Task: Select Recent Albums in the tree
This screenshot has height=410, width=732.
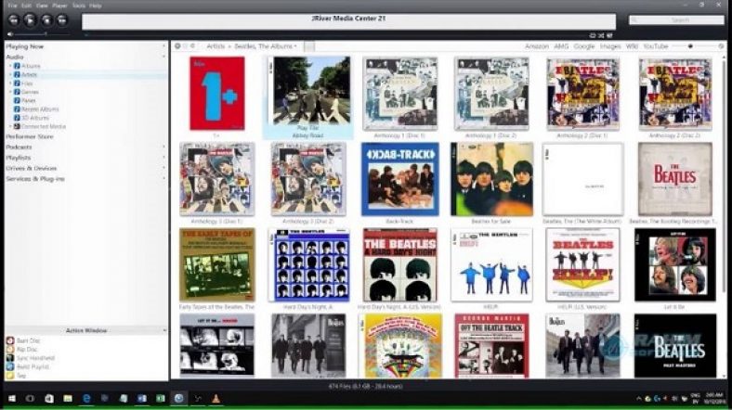Action: [x=40, y=109]
